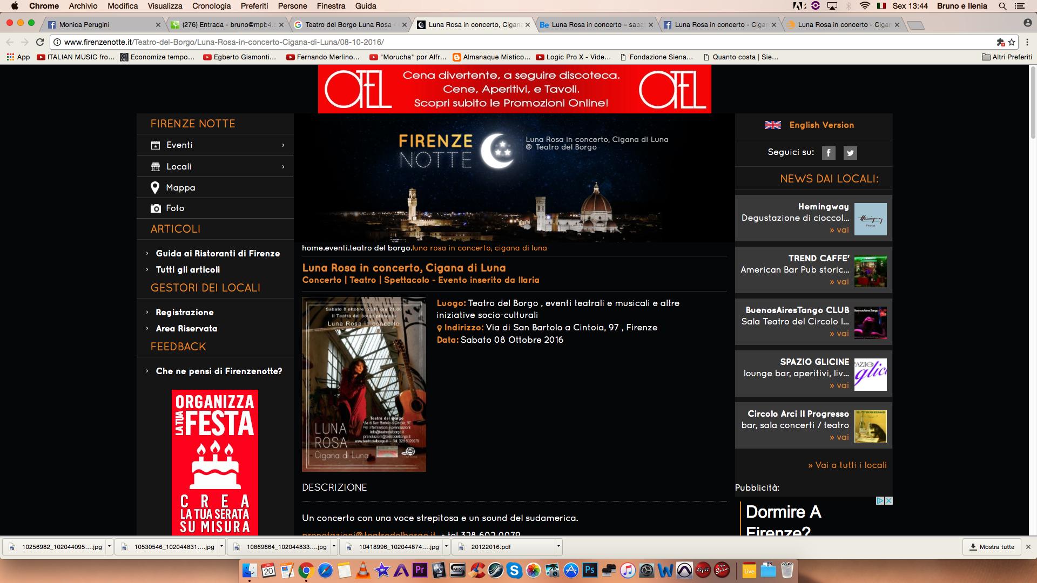Reload the page with the refresh icon
This screenshot has height=583, width=1037.
click(40, 42)
